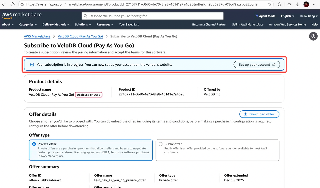The width and height of the screenshot is (320, 188).
Task: Click the Dec 30, 2025 date
Action: [x=234, y=180]
